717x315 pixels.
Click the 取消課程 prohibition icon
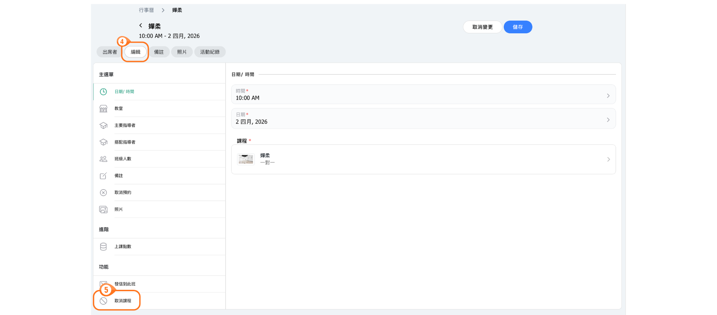pyautogui.click(x=103, y=301)
